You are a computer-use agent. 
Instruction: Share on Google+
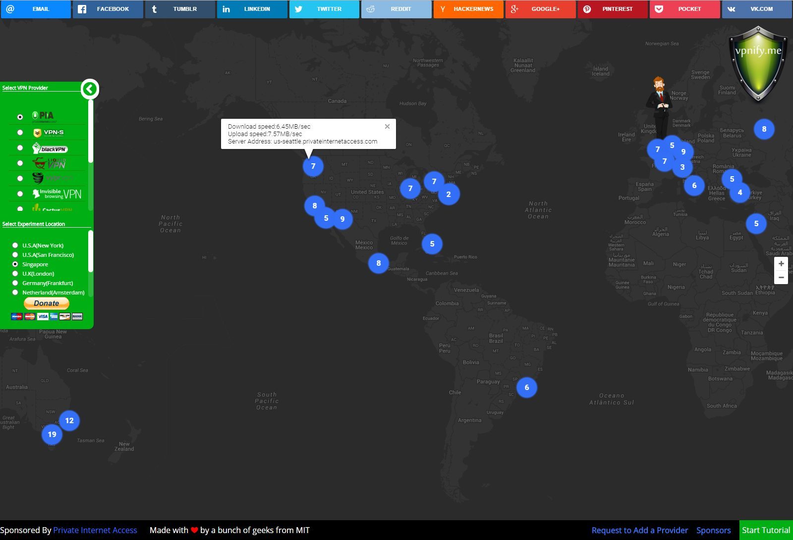pyautogui.click(x=541, y=9)
